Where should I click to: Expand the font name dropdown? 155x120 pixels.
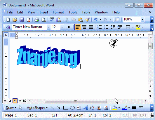(49, 27)
